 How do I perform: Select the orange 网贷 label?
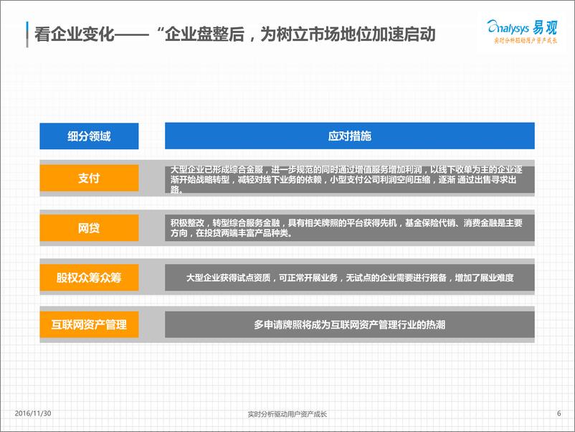(89, 228)
